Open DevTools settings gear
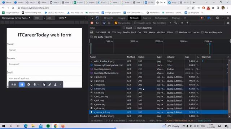Image resolution: width=231 pixels, height=129 pixels. (217, 18)
